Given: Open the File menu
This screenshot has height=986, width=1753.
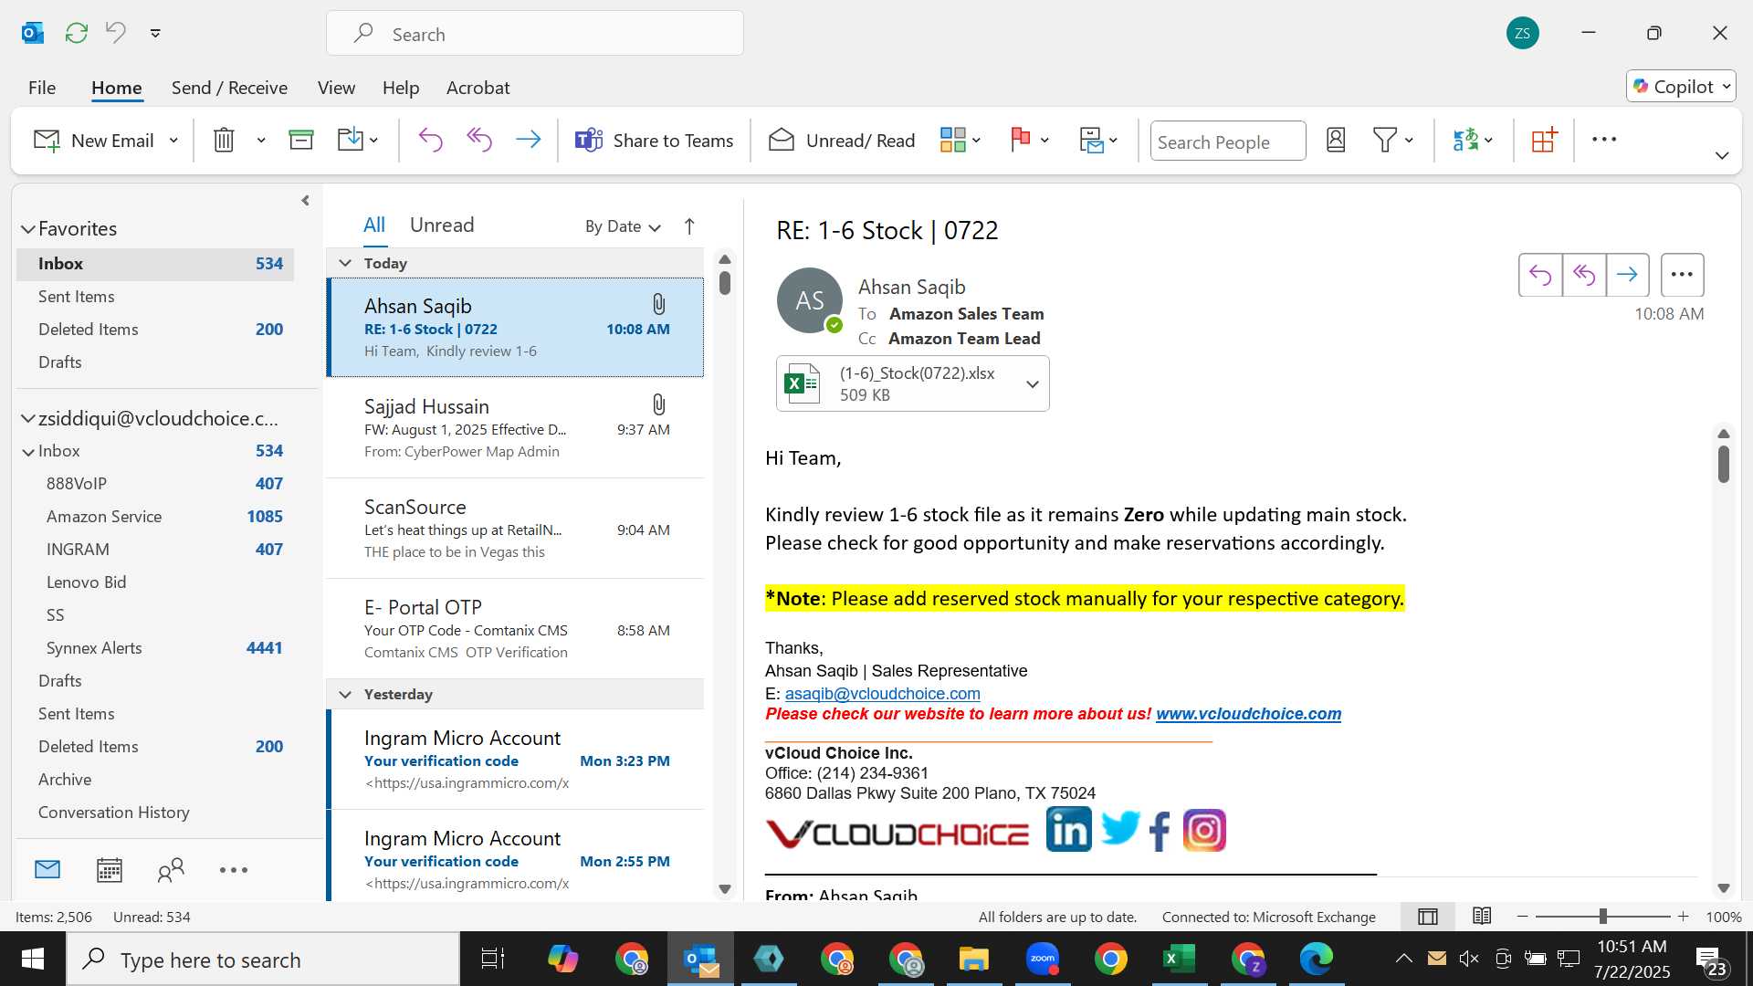Looking at the screenshot, I should (x=42, y=88).
